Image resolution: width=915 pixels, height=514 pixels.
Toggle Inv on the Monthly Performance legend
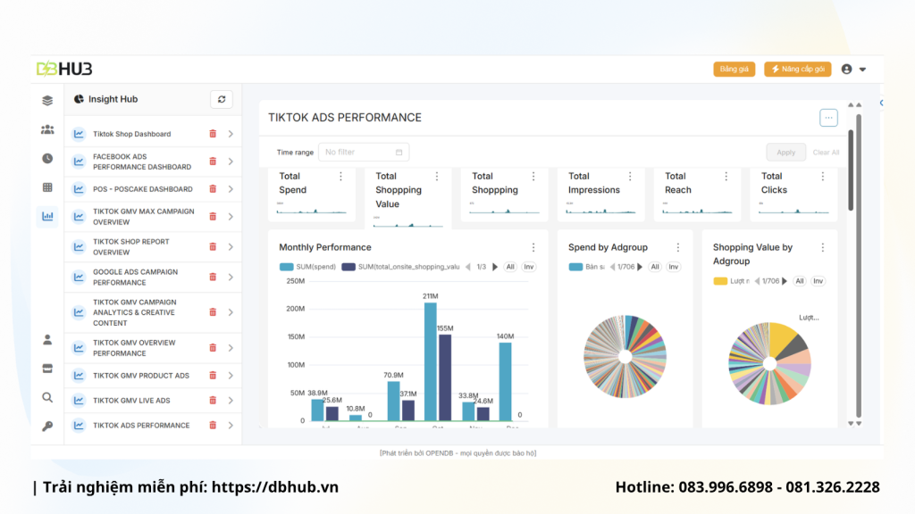[530, 267]
